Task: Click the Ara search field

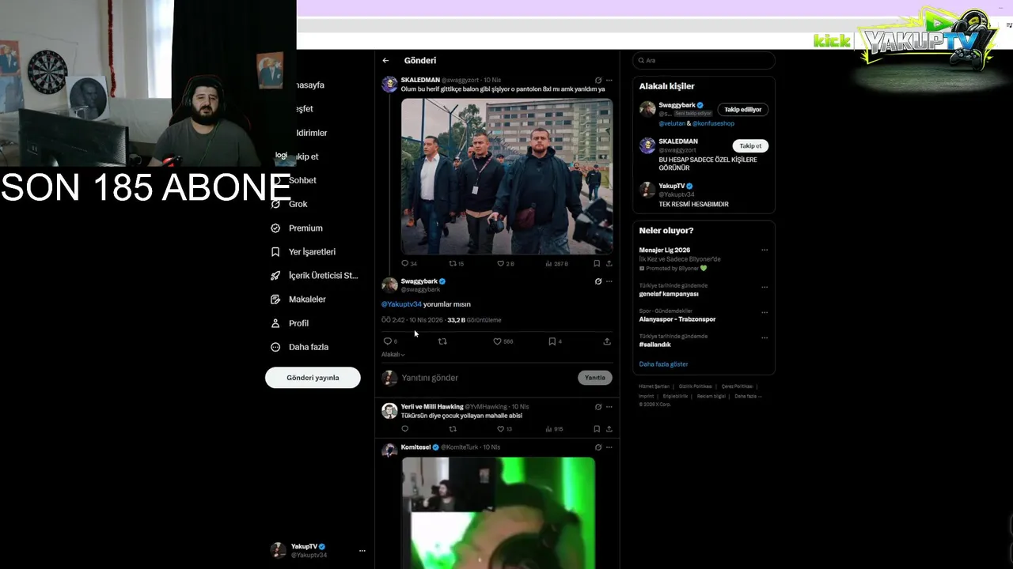Action: (704, 60)
